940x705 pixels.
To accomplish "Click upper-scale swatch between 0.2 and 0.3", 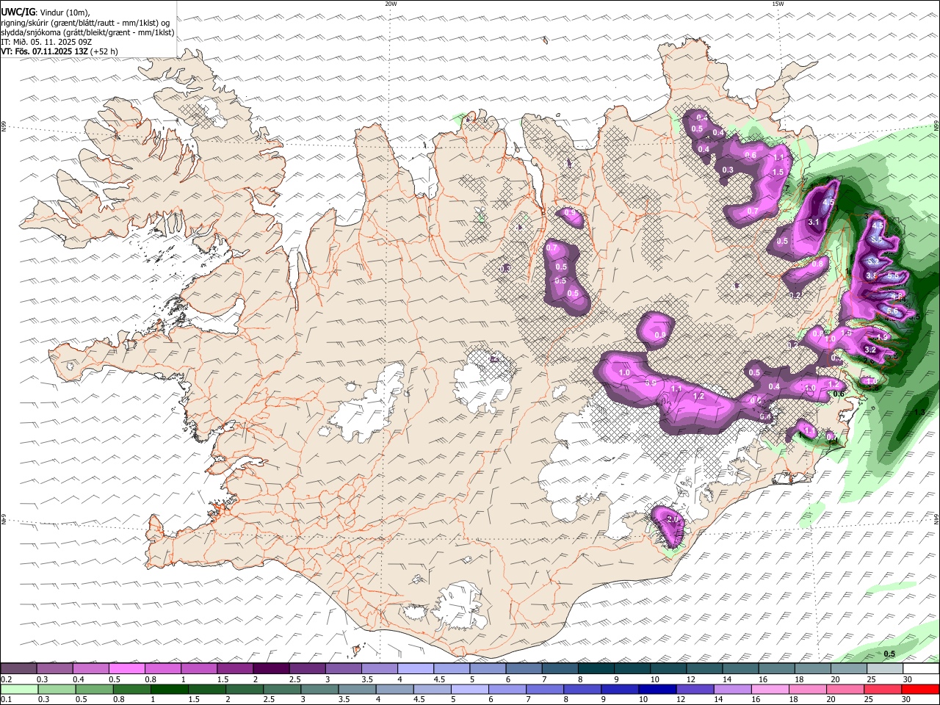I will (x=18, y=669).
